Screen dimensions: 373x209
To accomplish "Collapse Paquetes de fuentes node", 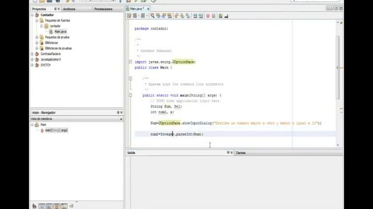I will point(37,21).
